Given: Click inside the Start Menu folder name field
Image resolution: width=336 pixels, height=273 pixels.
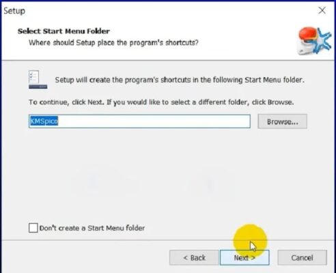Looking at the screenshot, I should 139,121.
